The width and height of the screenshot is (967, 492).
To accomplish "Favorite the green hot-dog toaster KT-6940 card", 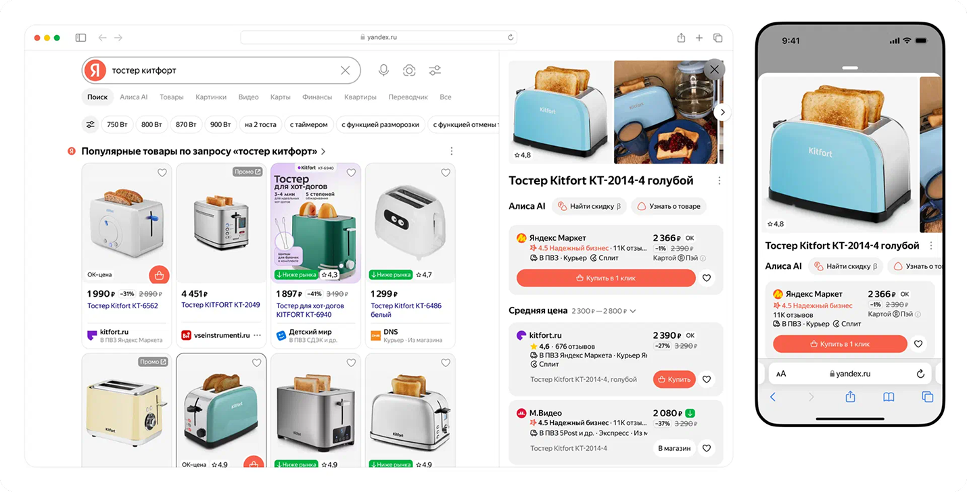I will click(x=351, y=173).
